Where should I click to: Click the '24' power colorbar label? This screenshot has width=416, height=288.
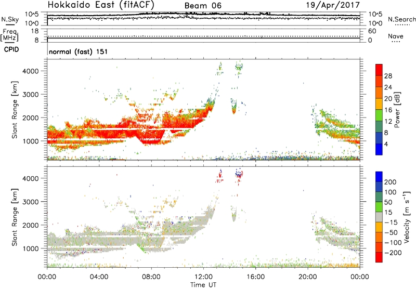(x=388, y=87)
